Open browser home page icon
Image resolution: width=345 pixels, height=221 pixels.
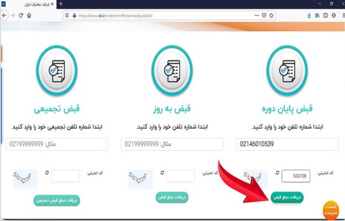pos(29,15)
